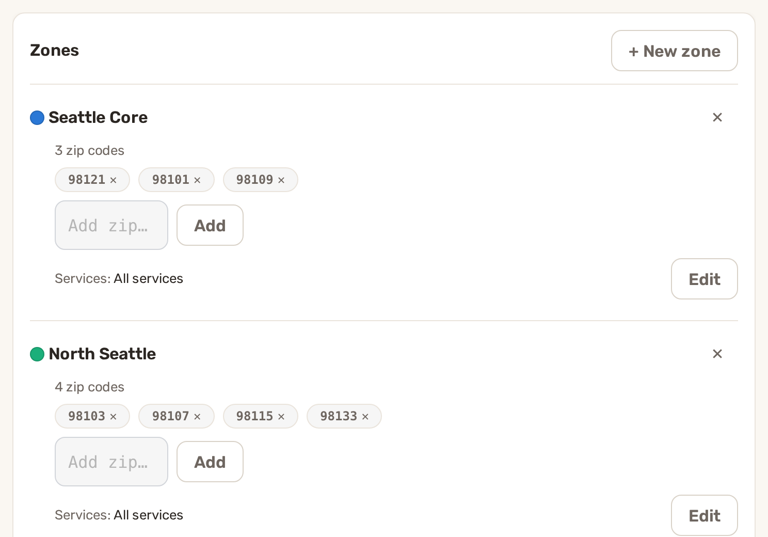768x537 pixels.
Task: Click the blue Seattle Core color dot
Action: 37,118
